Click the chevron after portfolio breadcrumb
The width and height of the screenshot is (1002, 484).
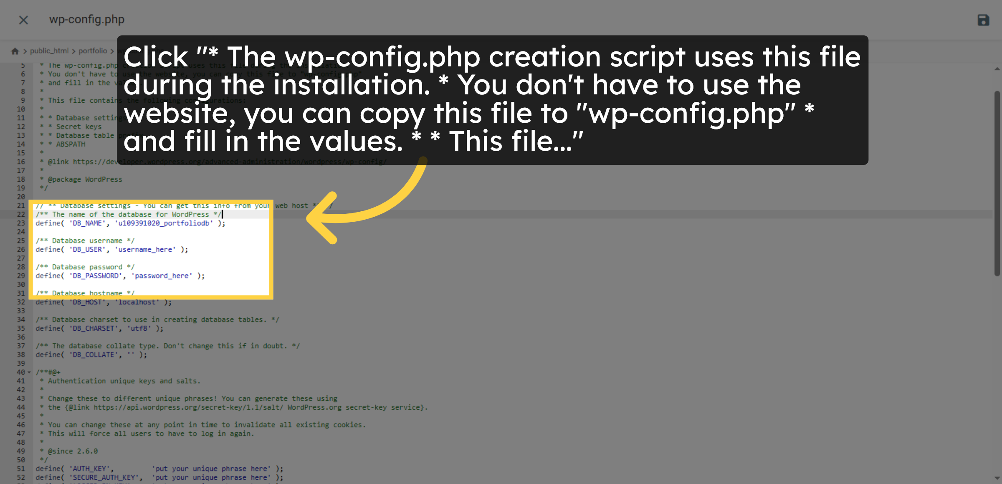tap(112, 51)
